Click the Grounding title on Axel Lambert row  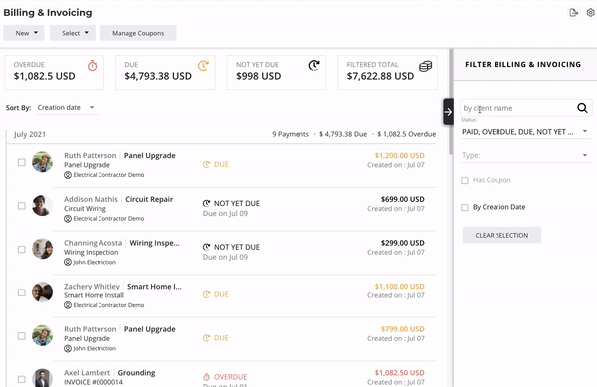136,372
